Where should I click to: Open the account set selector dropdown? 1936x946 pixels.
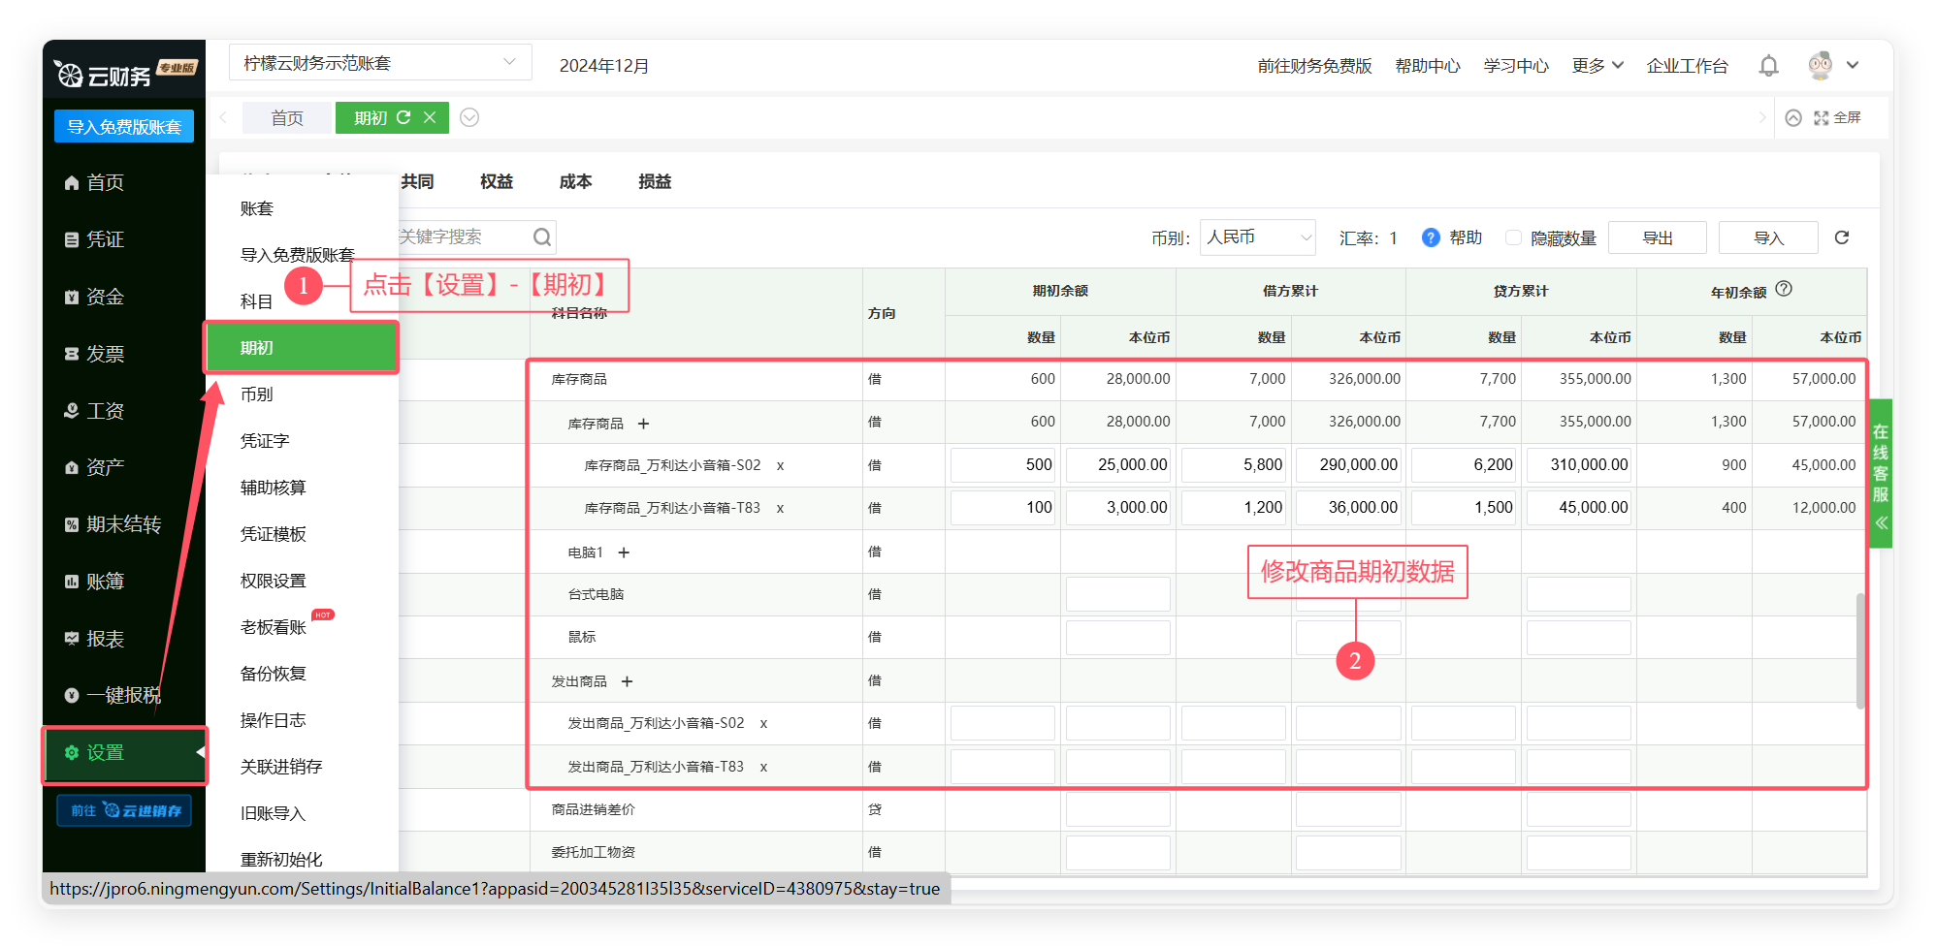[380, 63]
